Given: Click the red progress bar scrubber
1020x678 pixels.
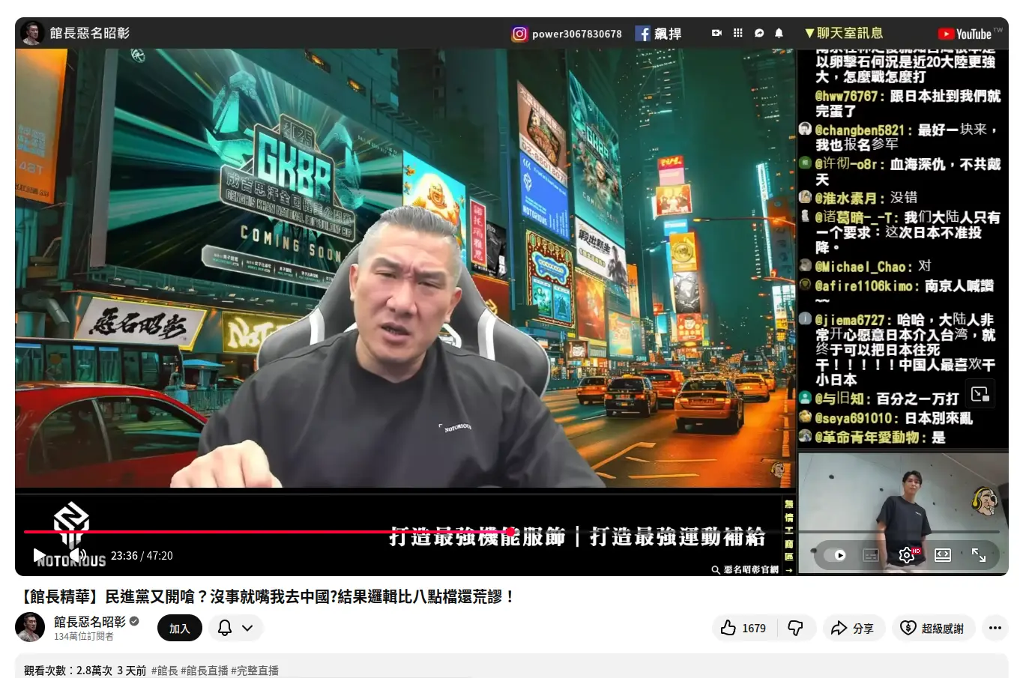Looking at the screenshot, I should (x=510, y=532).
